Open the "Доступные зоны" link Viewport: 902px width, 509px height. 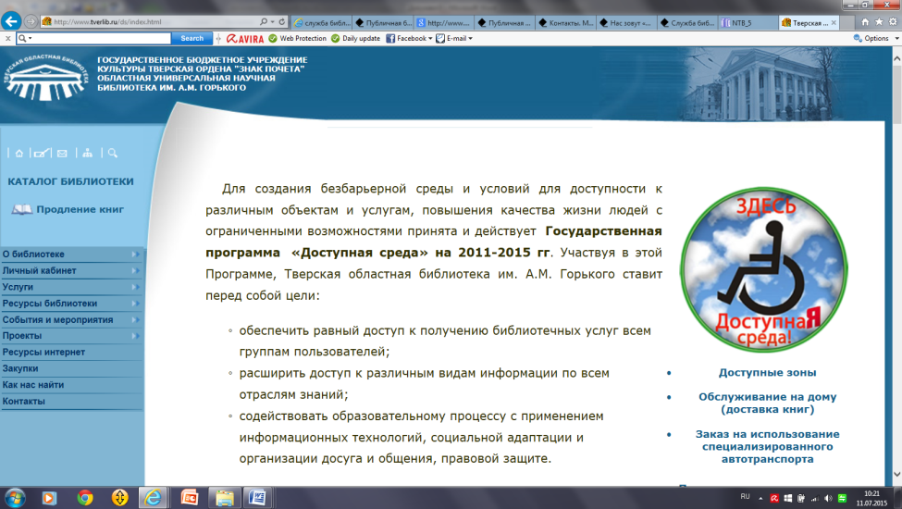(x=767, y=373)
